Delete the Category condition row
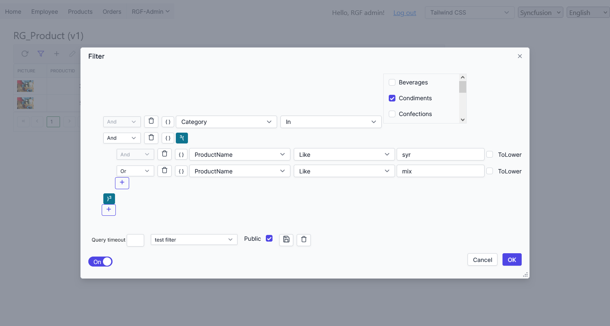Viewport: 610px width, 326px height. click(x=151, y=121)
